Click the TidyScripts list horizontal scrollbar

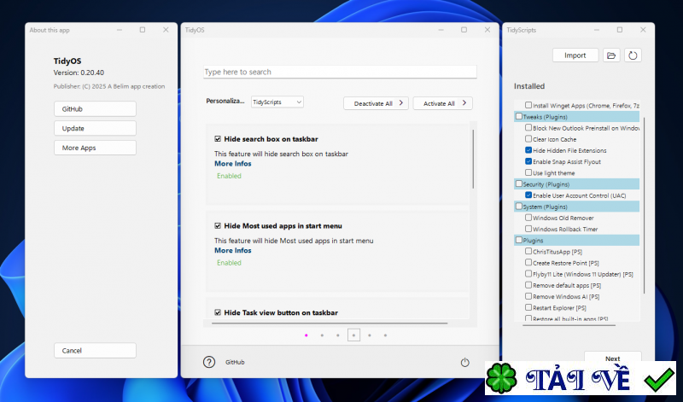[569, 324]
